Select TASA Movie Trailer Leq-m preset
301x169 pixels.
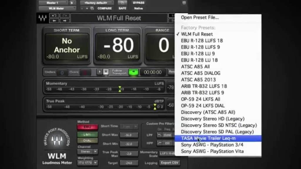click(218, 138)
